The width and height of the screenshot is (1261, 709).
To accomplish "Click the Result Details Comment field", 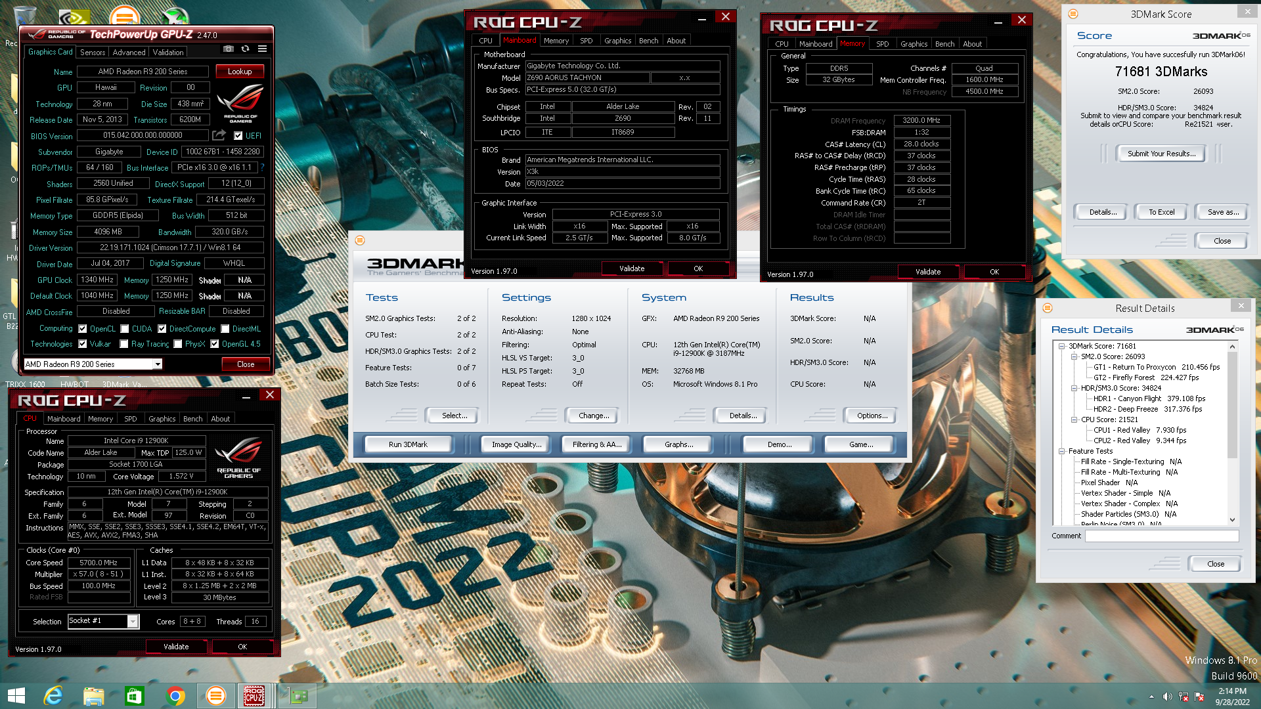I will (1161, 536).
